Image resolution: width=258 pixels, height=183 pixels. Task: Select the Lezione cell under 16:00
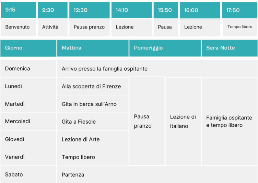pyautogui.click(x=200, y=27)
